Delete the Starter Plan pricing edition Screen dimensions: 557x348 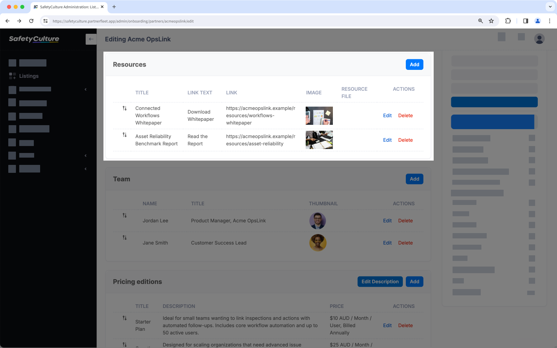(x=405, y=325)
